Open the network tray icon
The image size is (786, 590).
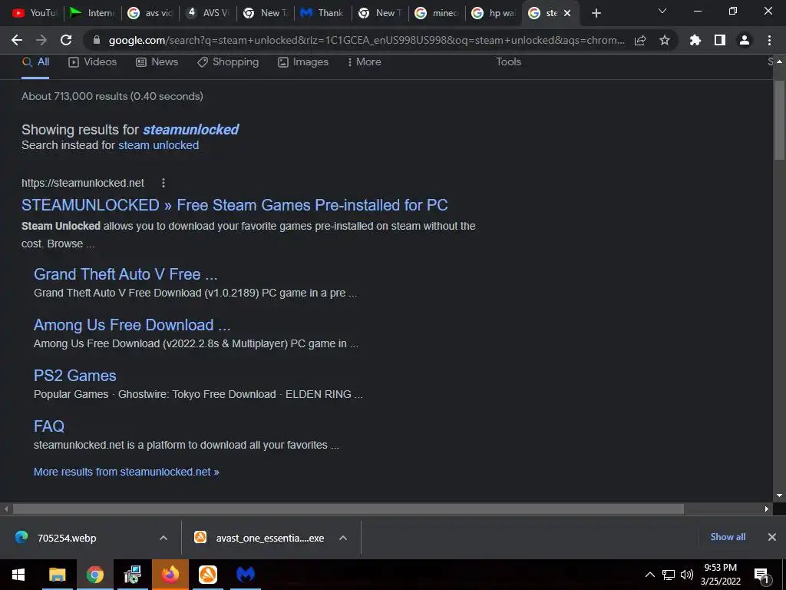(669, 575)
